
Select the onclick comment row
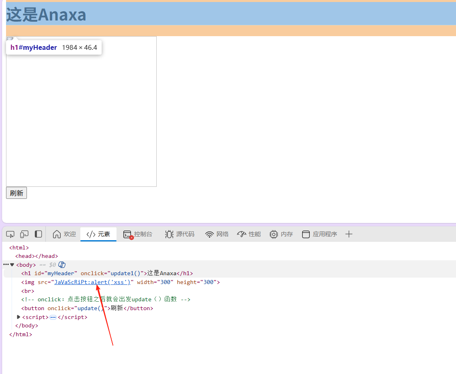click(x=106, y=299)
